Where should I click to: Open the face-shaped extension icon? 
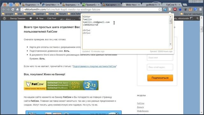[x=190, y=9]
